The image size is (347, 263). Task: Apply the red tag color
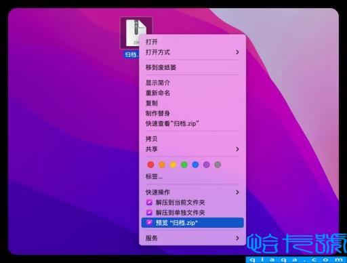point(150,165)
